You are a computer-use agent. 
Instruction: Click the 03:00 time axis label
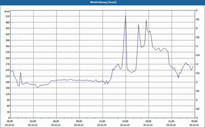click(x=34, y=121)
